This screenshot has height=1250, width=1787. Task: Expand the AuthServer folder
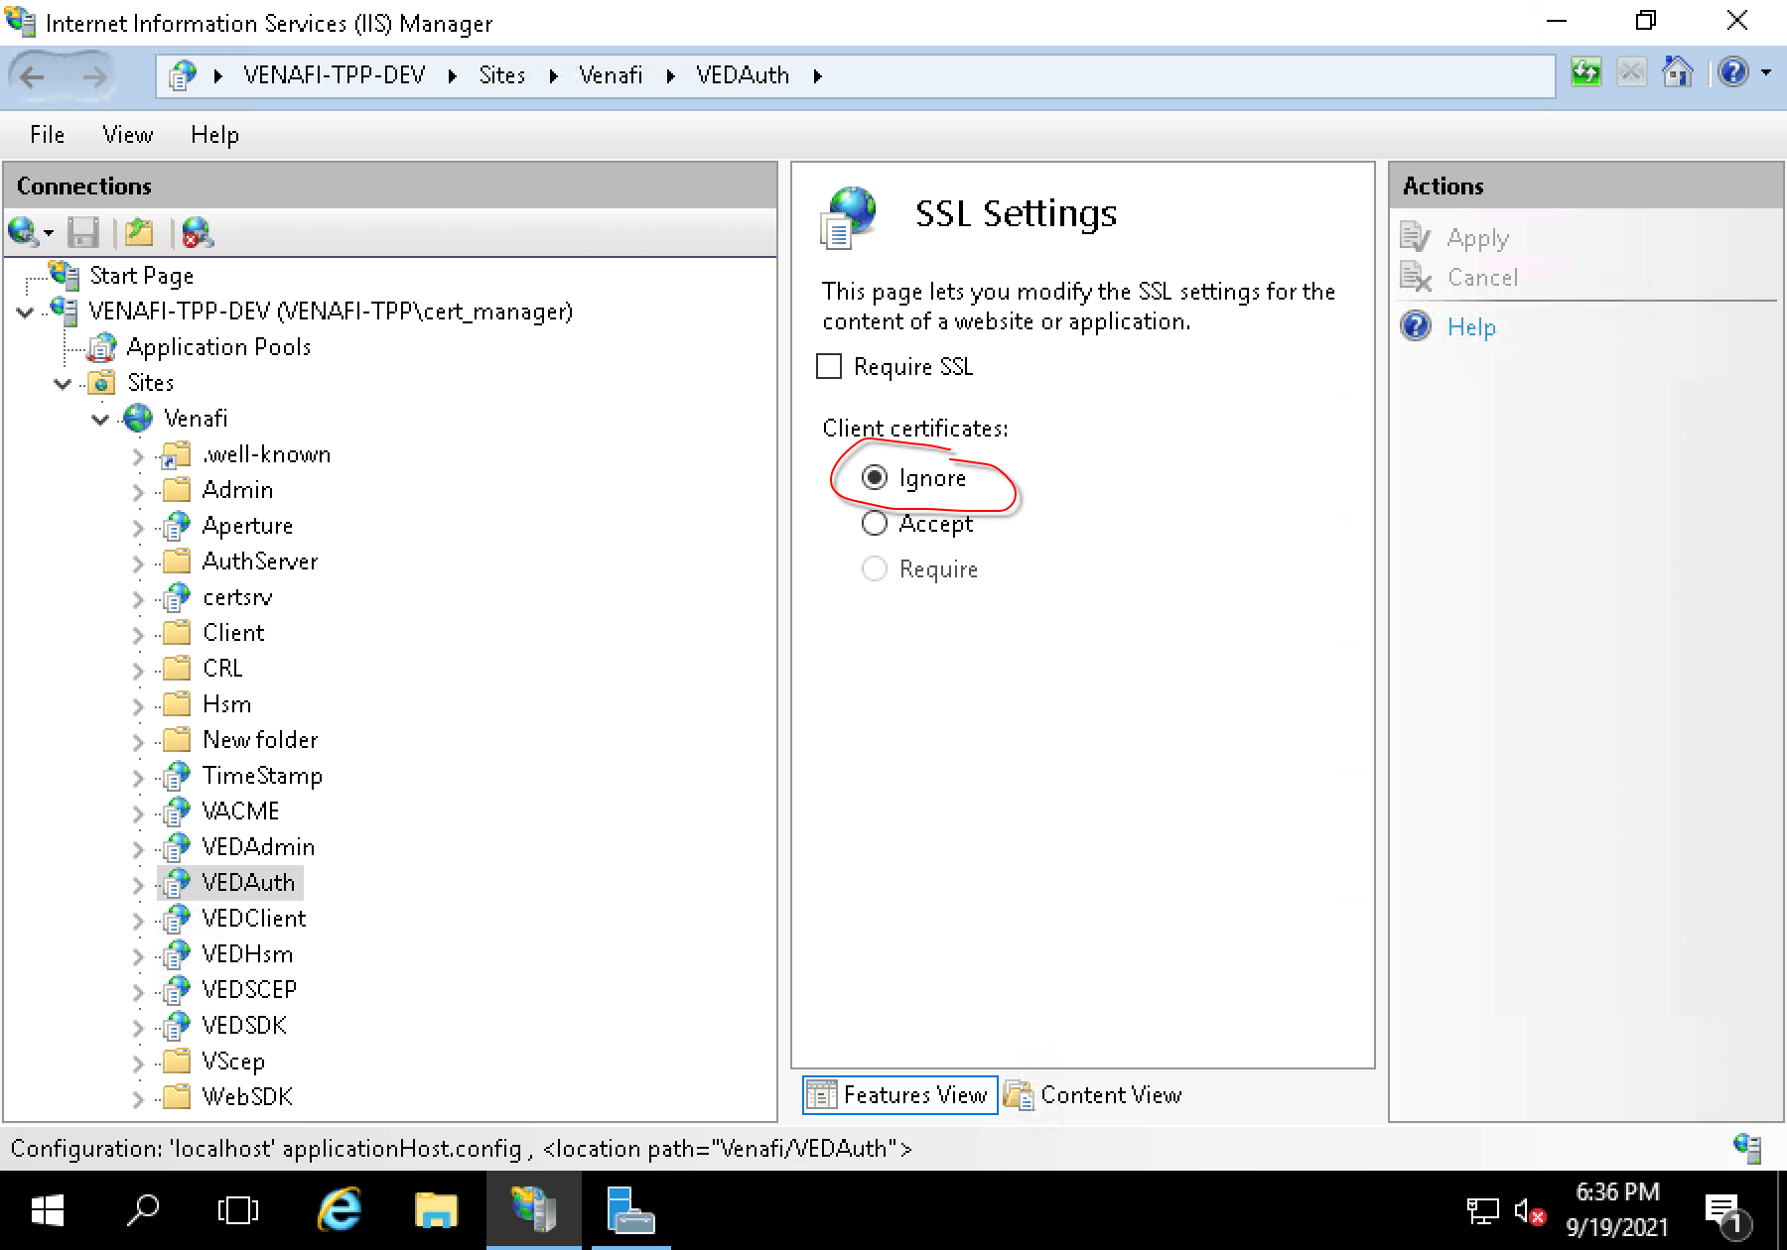[138, 563]
